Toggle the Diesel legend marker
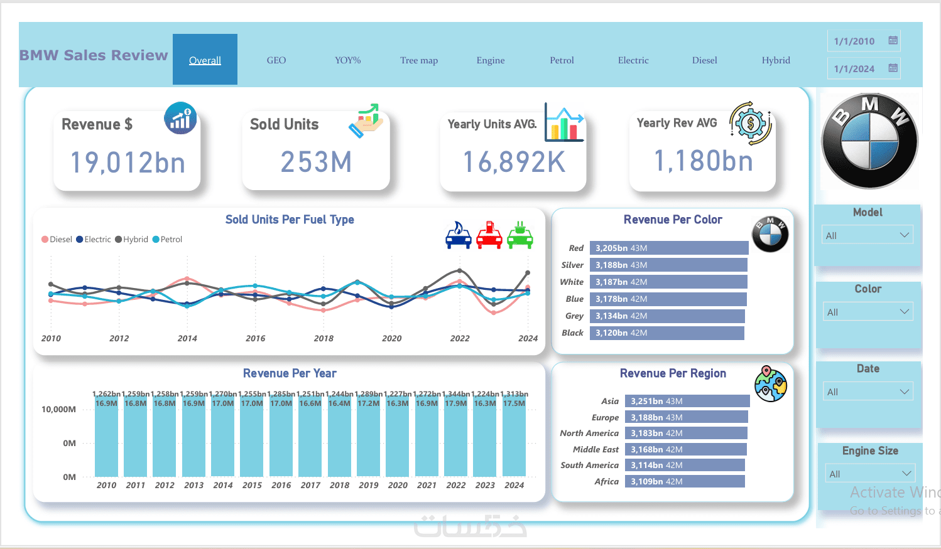The width and height of the screenshot is (941, 549). point(45,240)
